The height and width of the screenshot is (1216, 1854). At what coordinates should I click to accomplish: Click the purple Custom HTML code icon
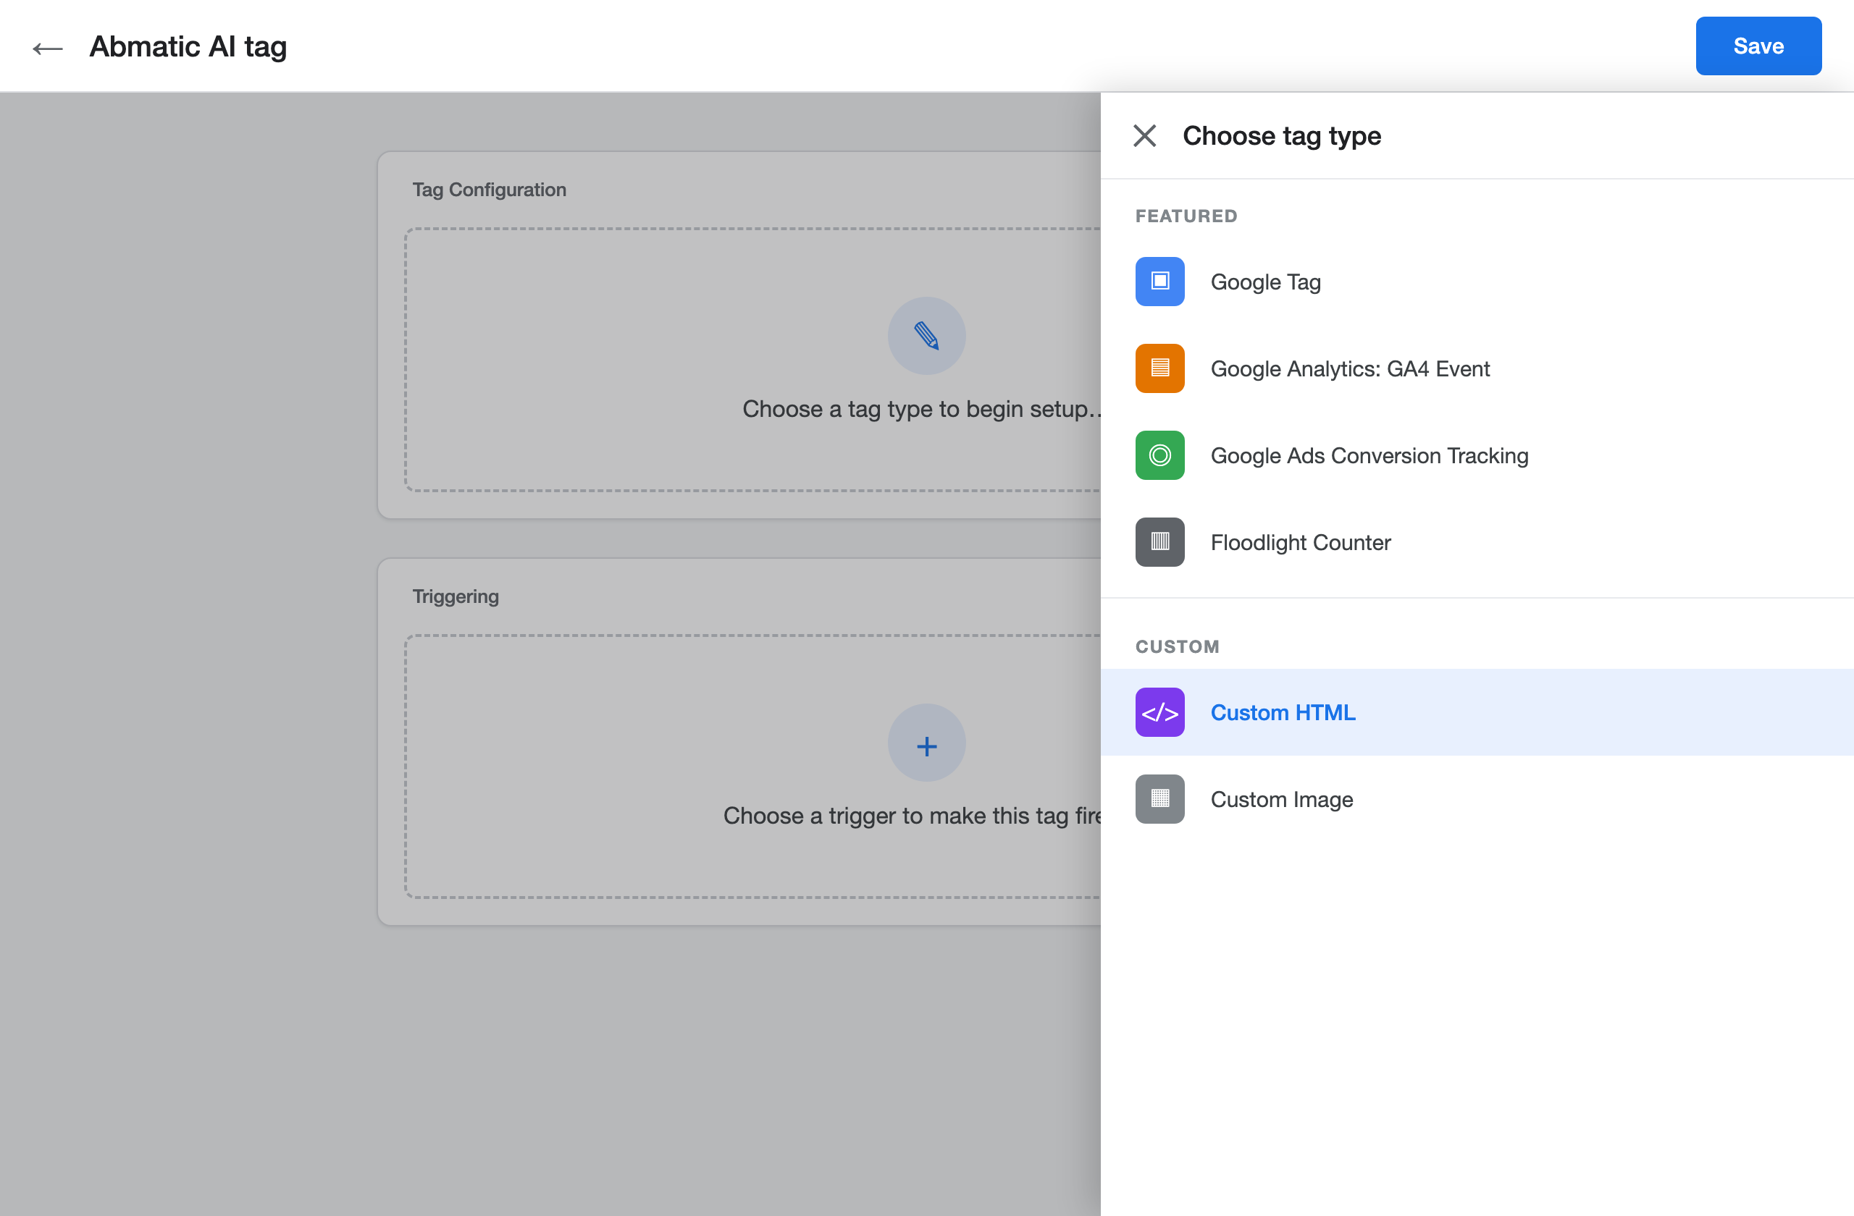1160,712
